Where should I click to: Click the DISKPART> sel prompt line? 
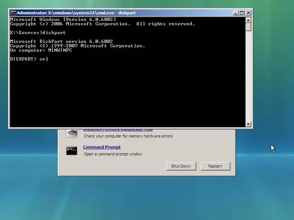click(29, 59)
